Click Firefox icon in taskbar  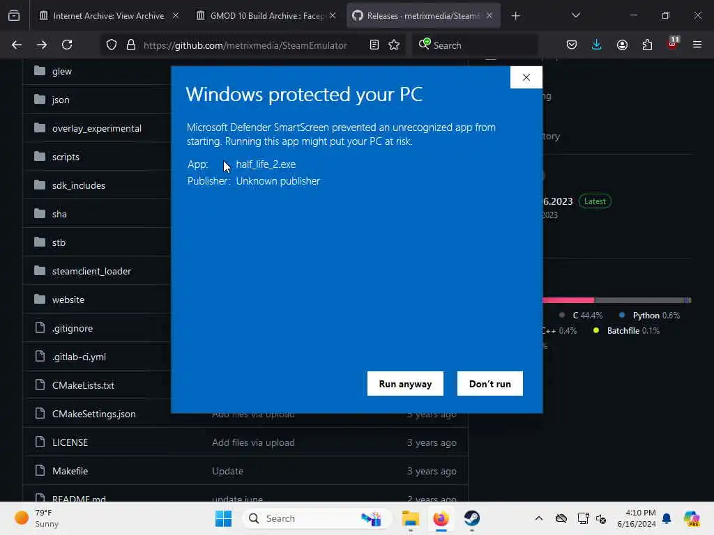[x=441, y=518]
